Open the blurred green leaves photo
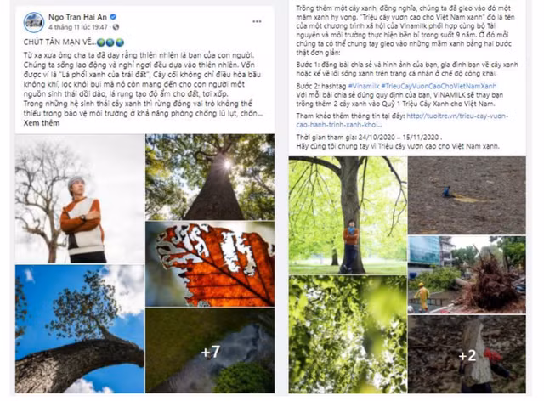Viewport: 544px width, 401px height. (x=348, y=335)
